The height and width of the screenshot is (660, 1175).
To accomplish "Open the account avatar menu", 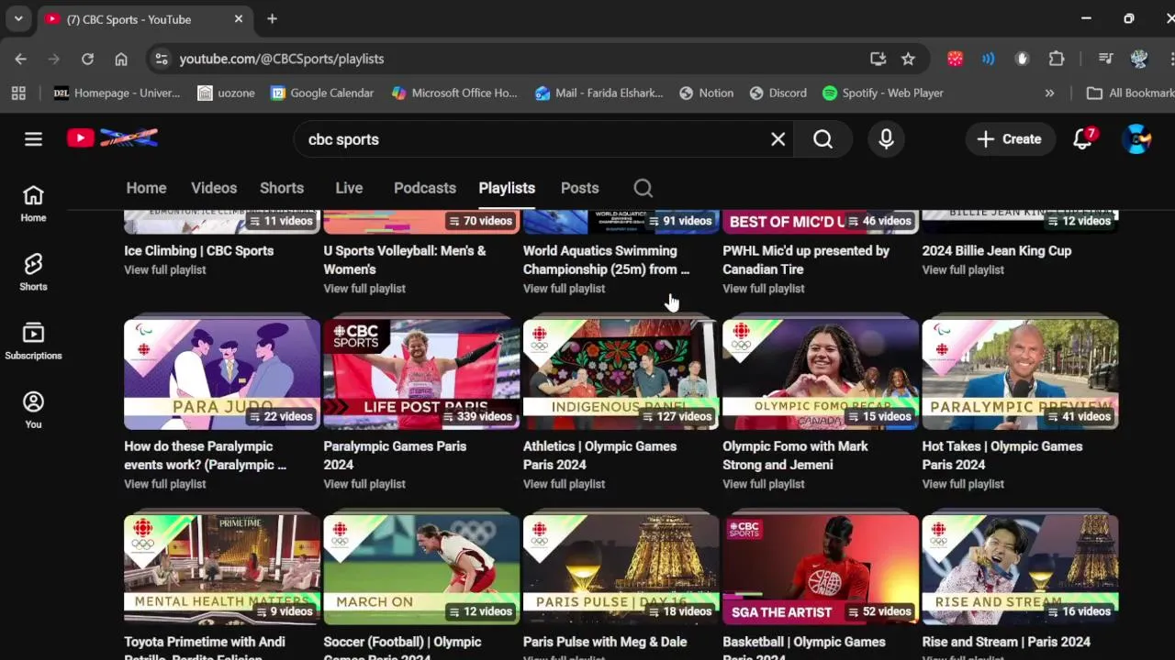I will click(x=1137, y=139).
